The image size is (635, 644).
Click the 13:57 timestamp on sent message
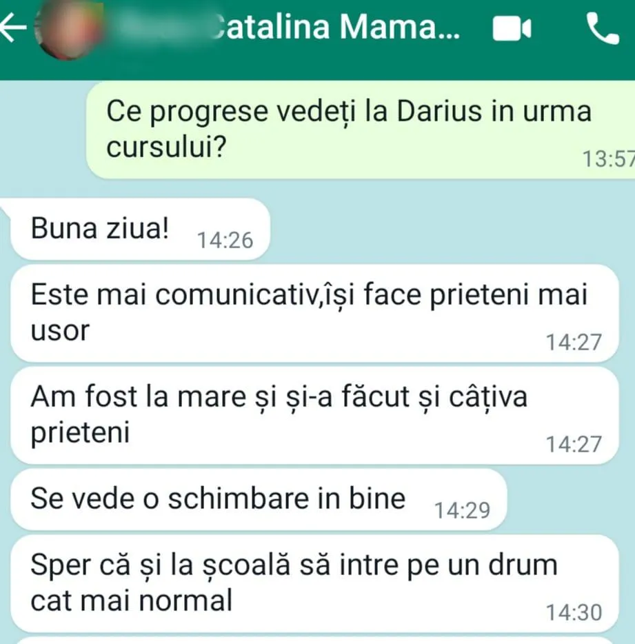[609, 159]
